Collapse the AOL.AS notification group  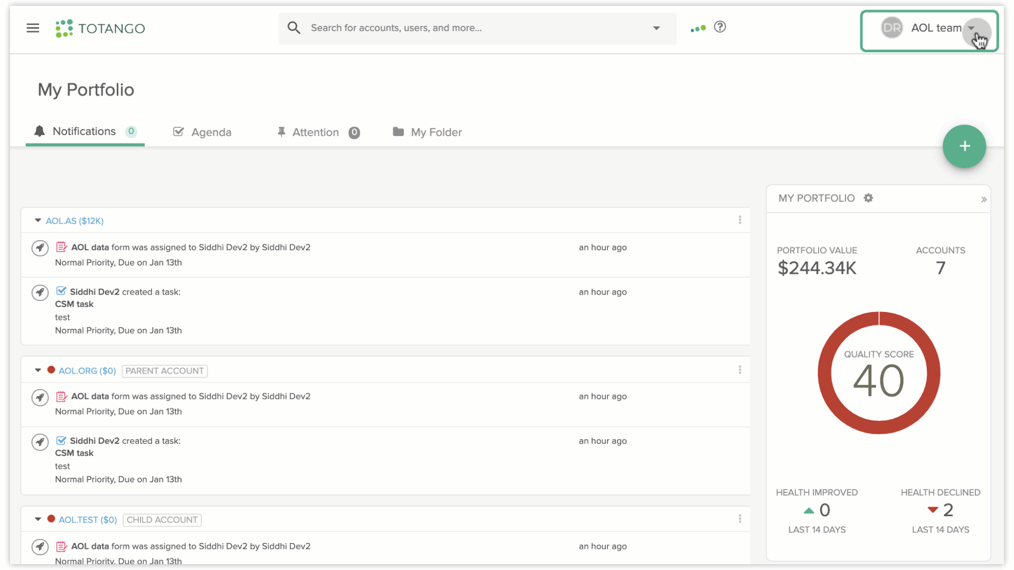(37, 221)
